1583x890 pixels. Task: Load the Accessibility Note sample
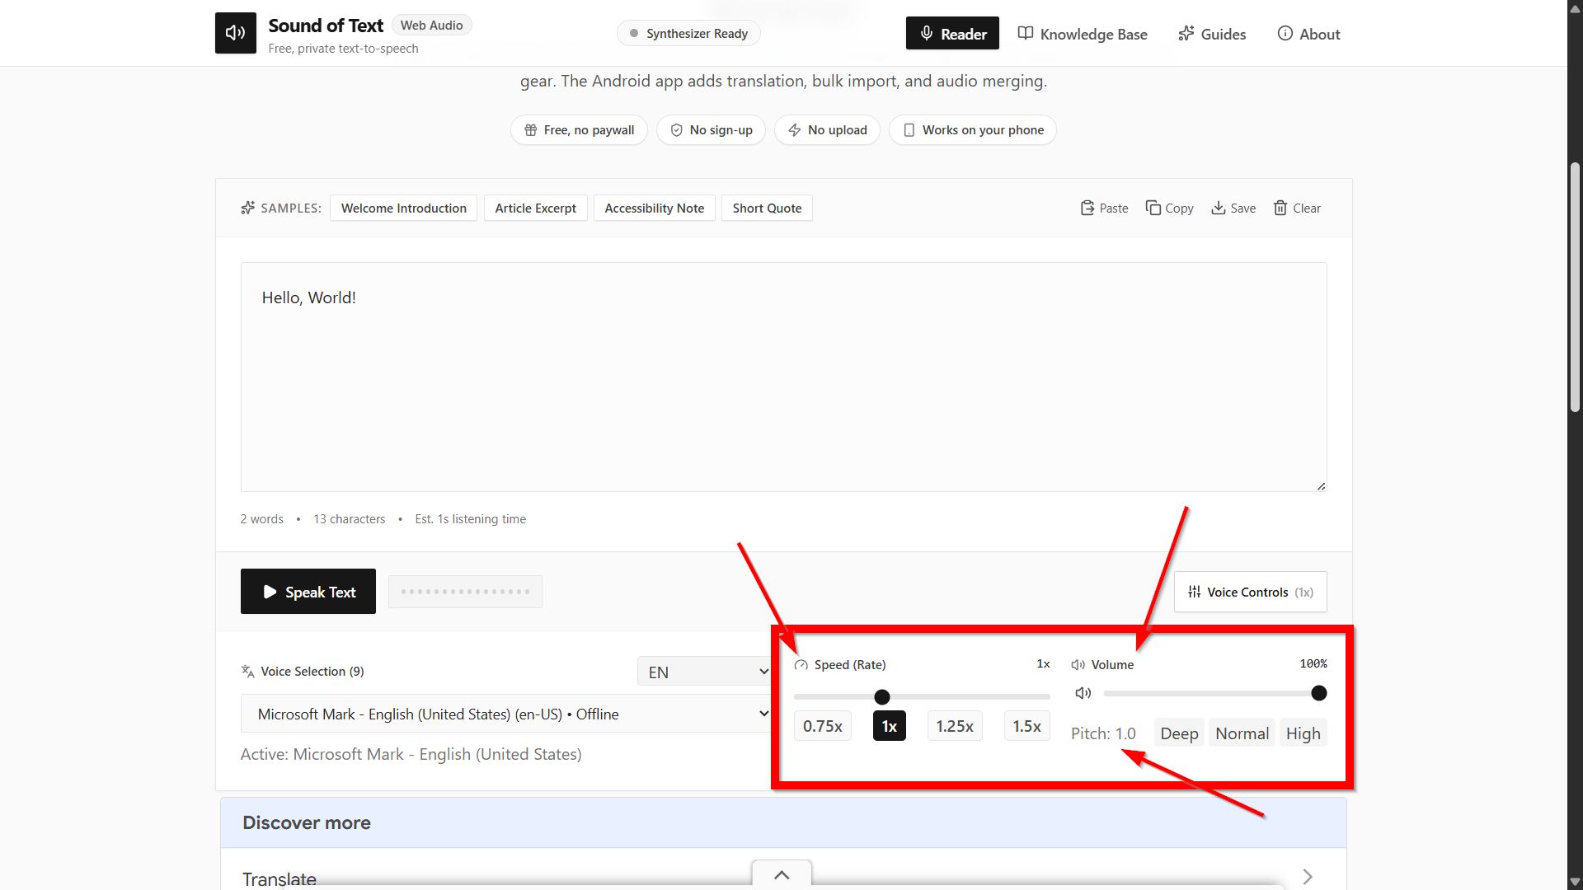click(x=655, y=208)
